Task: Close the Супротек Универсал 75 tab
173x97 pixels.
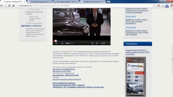Action: click(x=24, y=2)
